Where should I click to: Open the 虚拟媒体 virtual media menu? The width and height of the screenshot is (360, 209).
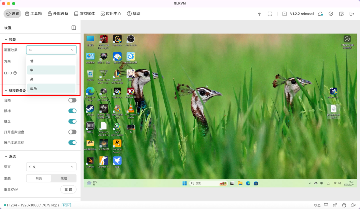click(84, 14)
